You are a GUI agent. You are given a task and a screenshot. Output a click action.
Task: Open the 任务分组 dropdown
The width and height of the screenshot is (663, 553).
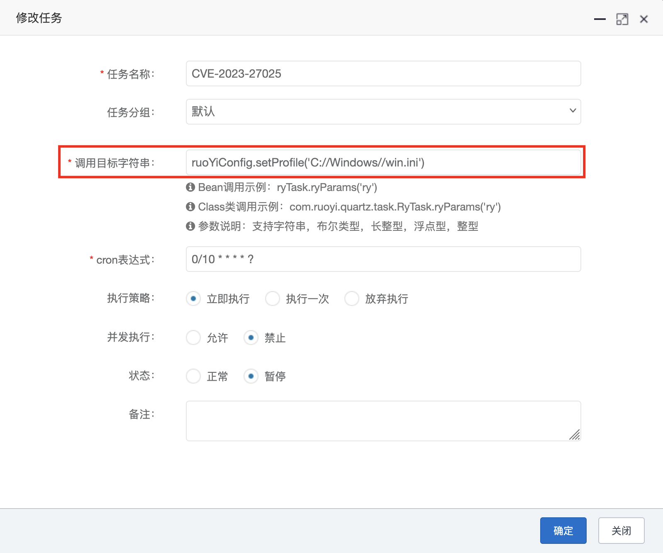coord(383,111)
